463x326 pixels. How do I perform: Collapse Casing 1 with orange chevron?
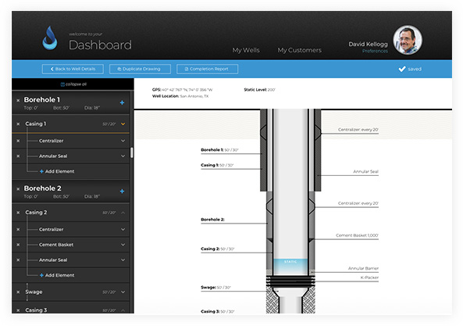pyautogui.click(x=123, y=124)
